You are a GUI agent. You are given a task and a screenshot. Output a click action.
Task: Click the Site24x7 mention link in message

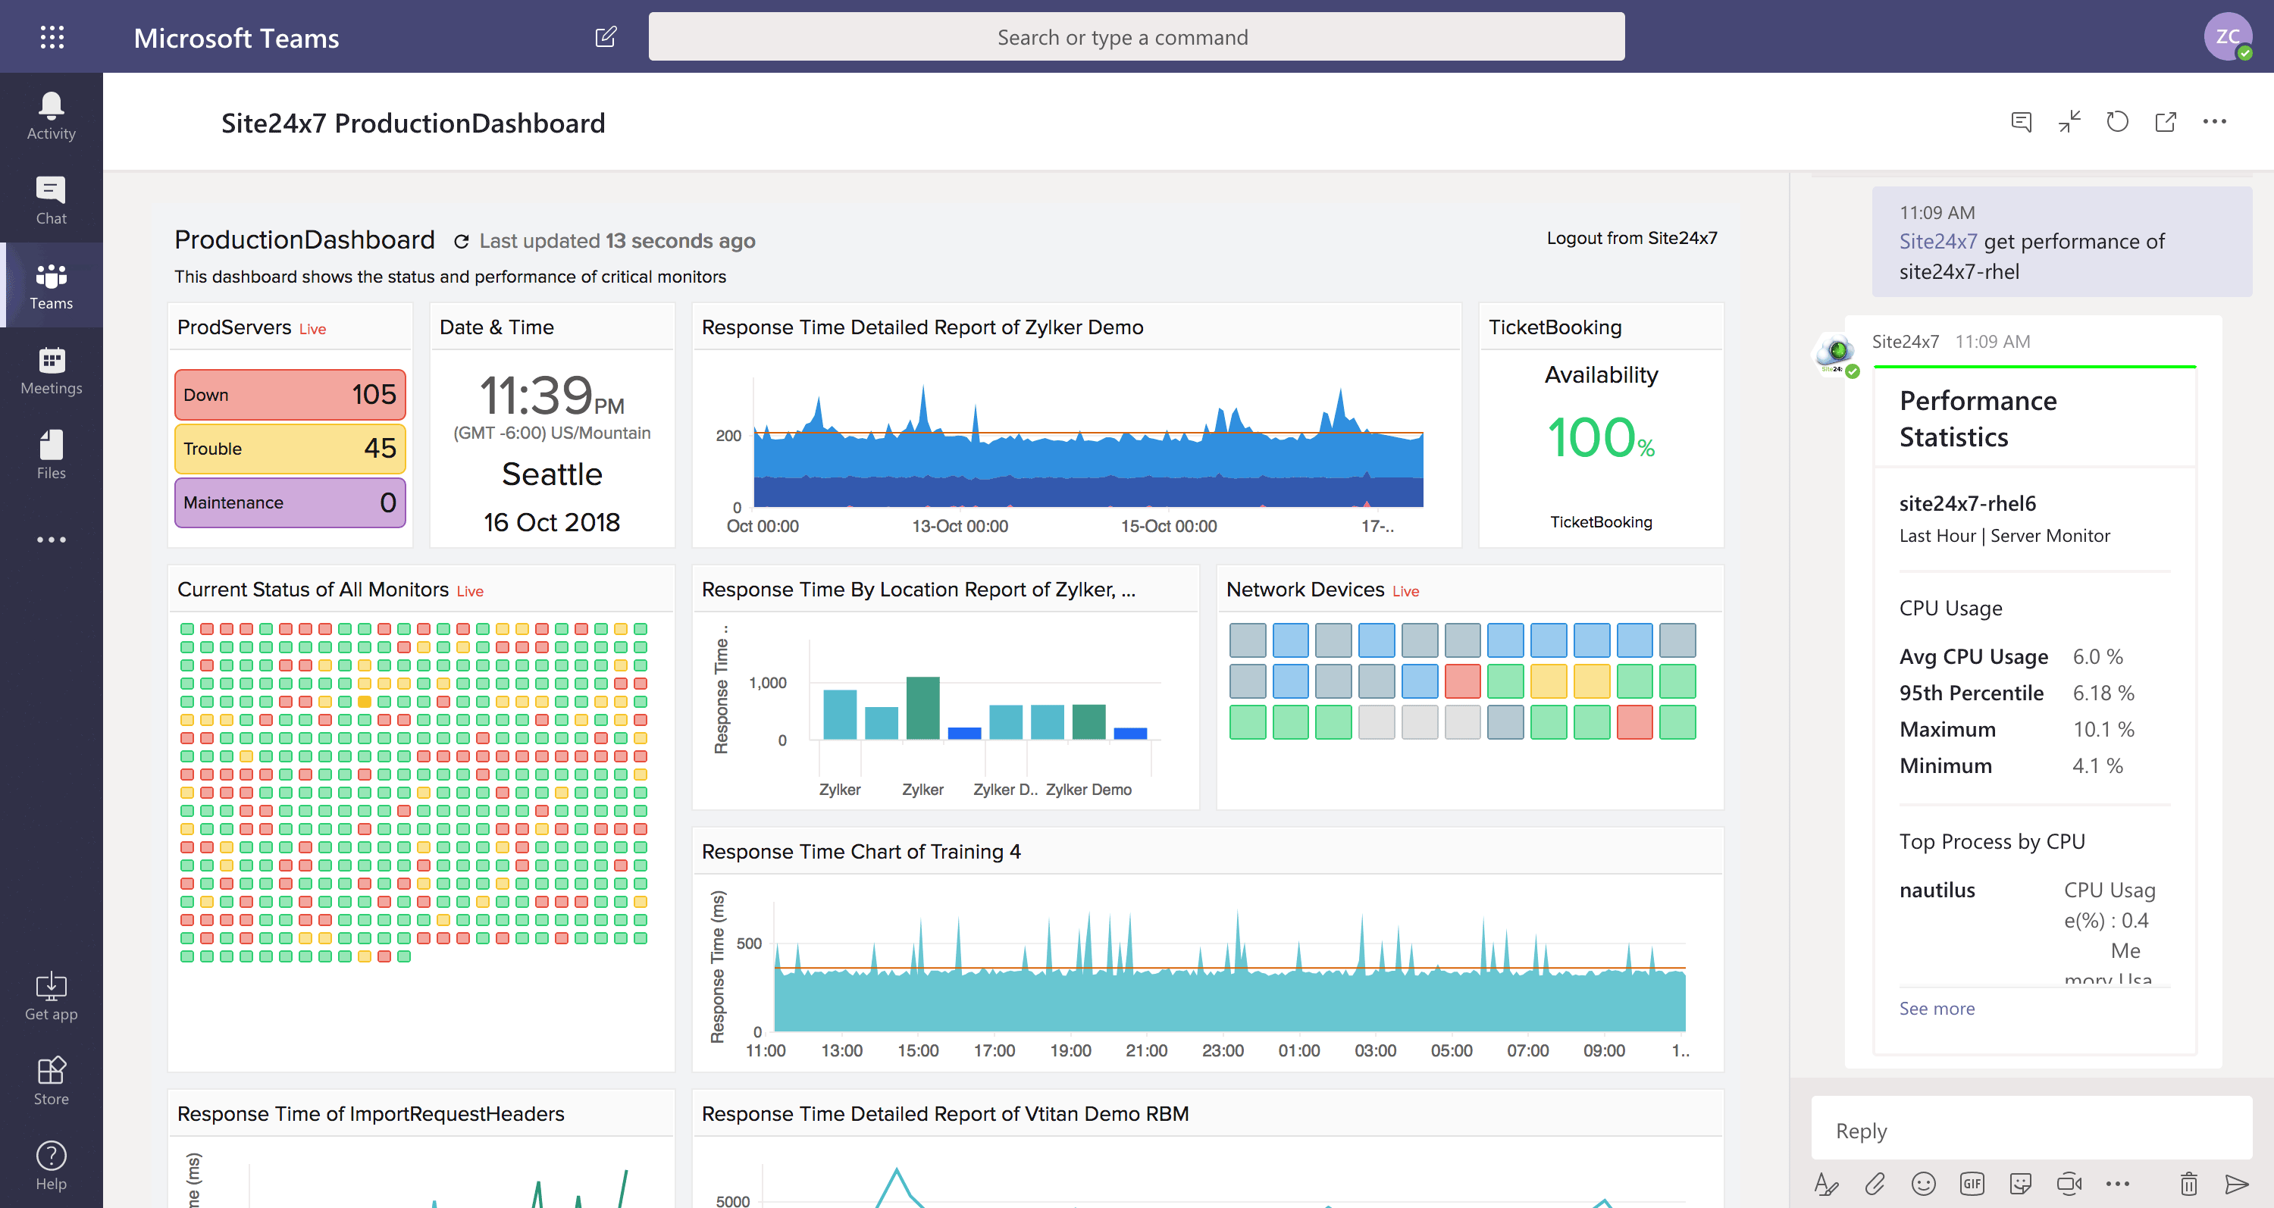coord(1937,242)
